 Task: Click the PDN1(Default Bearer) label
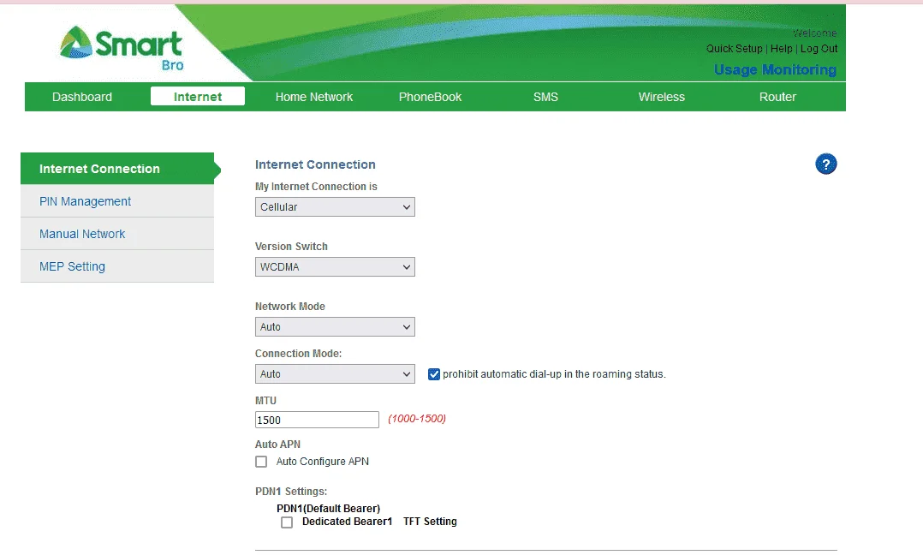click(329, 509)
